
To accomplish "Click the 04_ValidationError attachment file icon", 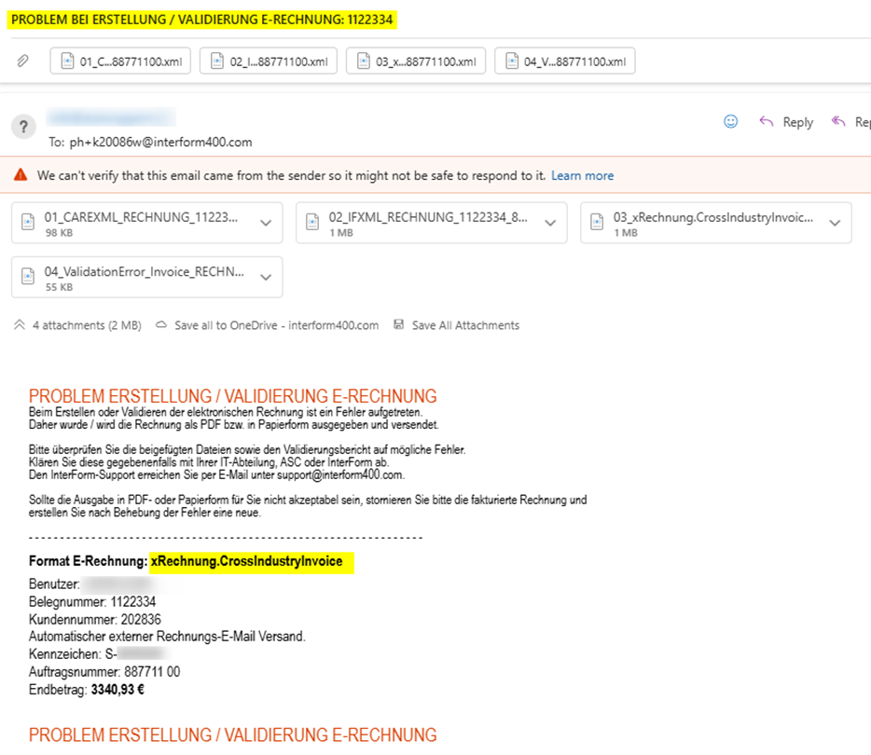I will (30, 277).
